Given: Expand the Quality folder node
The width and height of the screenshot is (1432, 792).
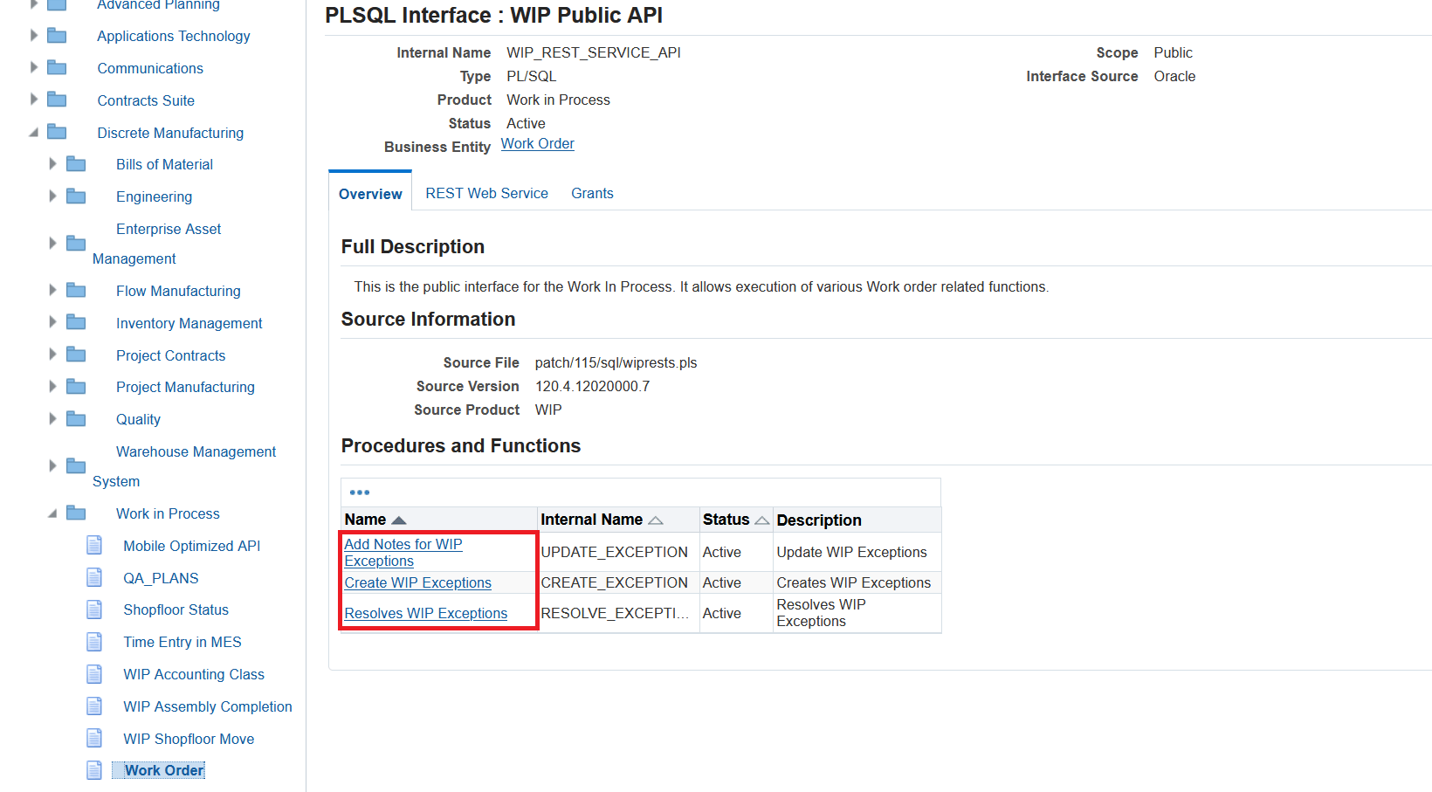Looking at the screenshot, I should [52, 417].
